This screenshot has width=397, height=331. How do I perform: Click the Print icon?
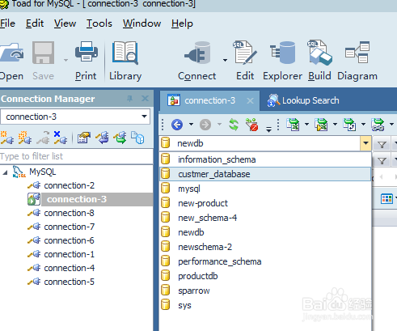click(86, 52)
